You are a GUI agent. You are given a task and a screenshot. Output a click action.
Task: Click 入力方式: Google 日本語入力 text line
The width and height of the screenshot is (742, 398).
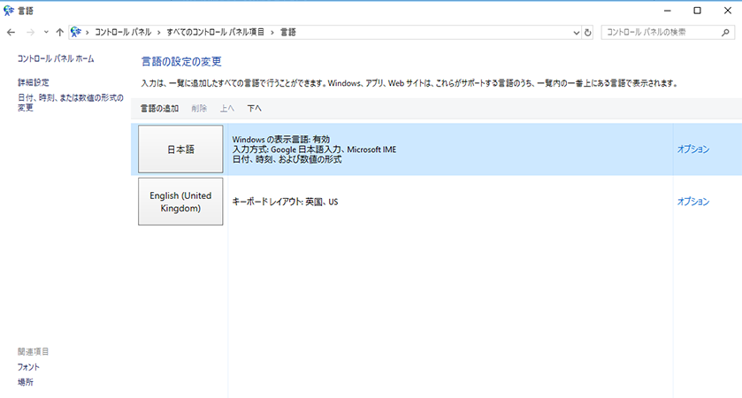[x=314, y=149]
